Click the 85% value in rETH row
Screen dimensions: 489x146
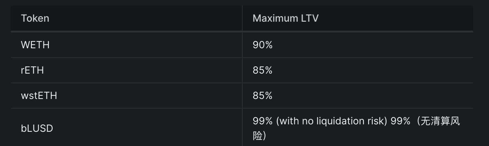[x=262, y=70]
